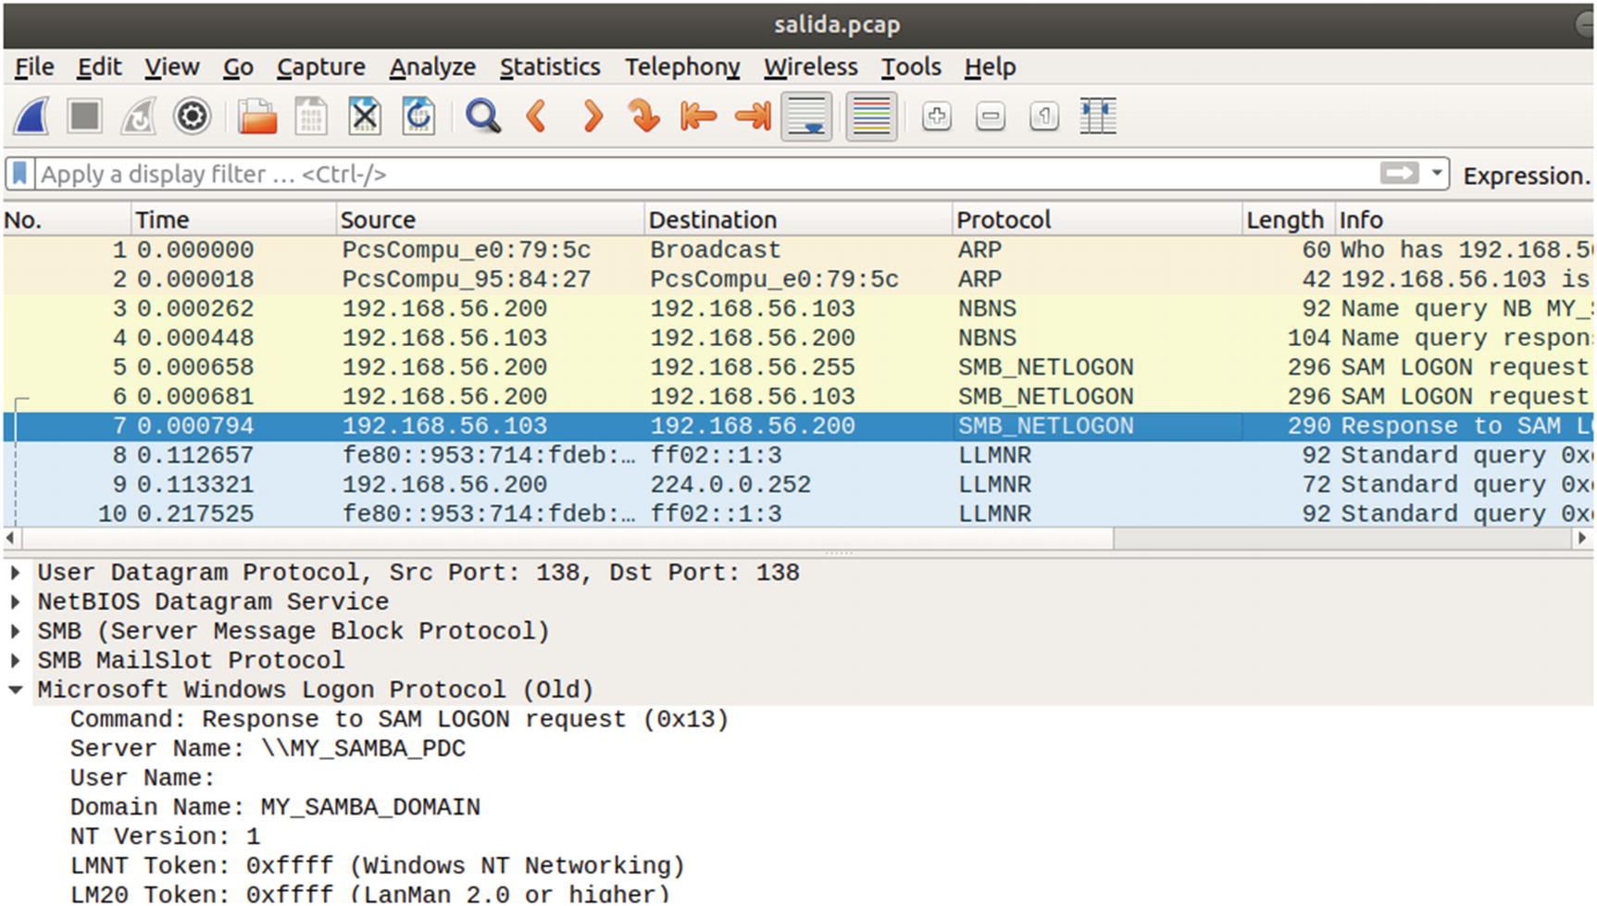Open the Analyze menu

tap(432, 67)
